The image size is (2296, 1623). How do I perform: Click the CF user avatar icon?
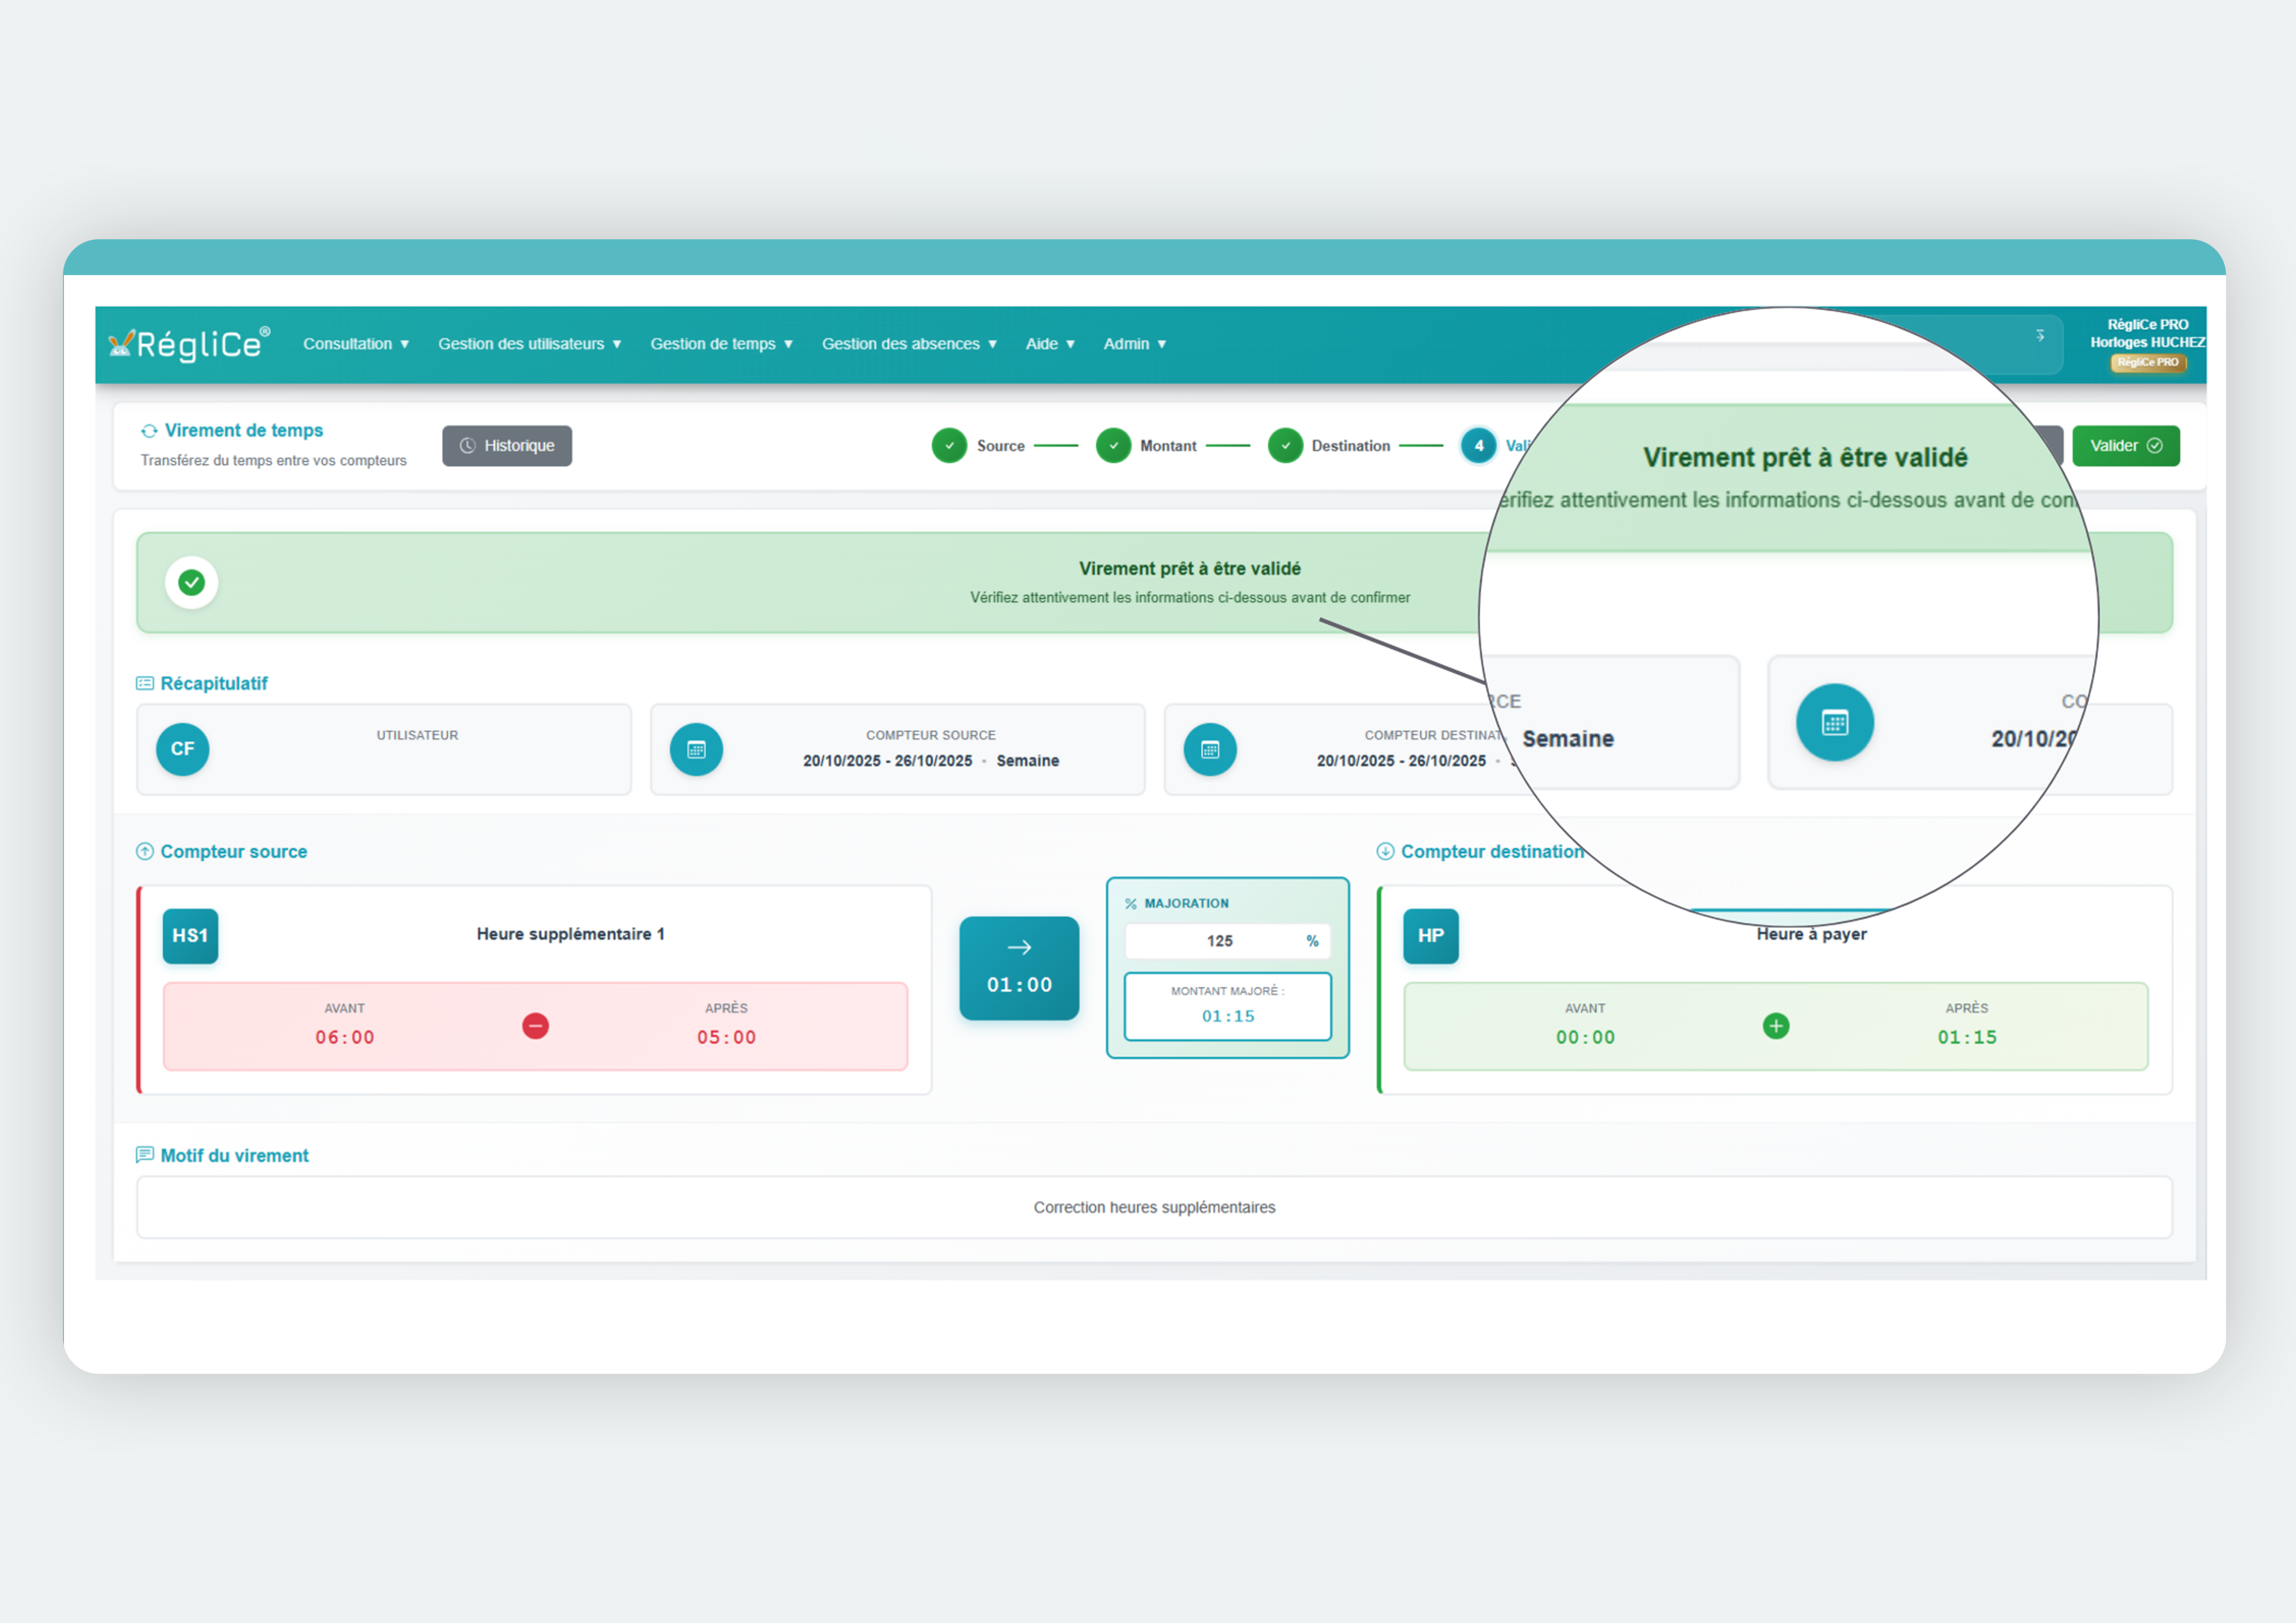click(182, 749)
